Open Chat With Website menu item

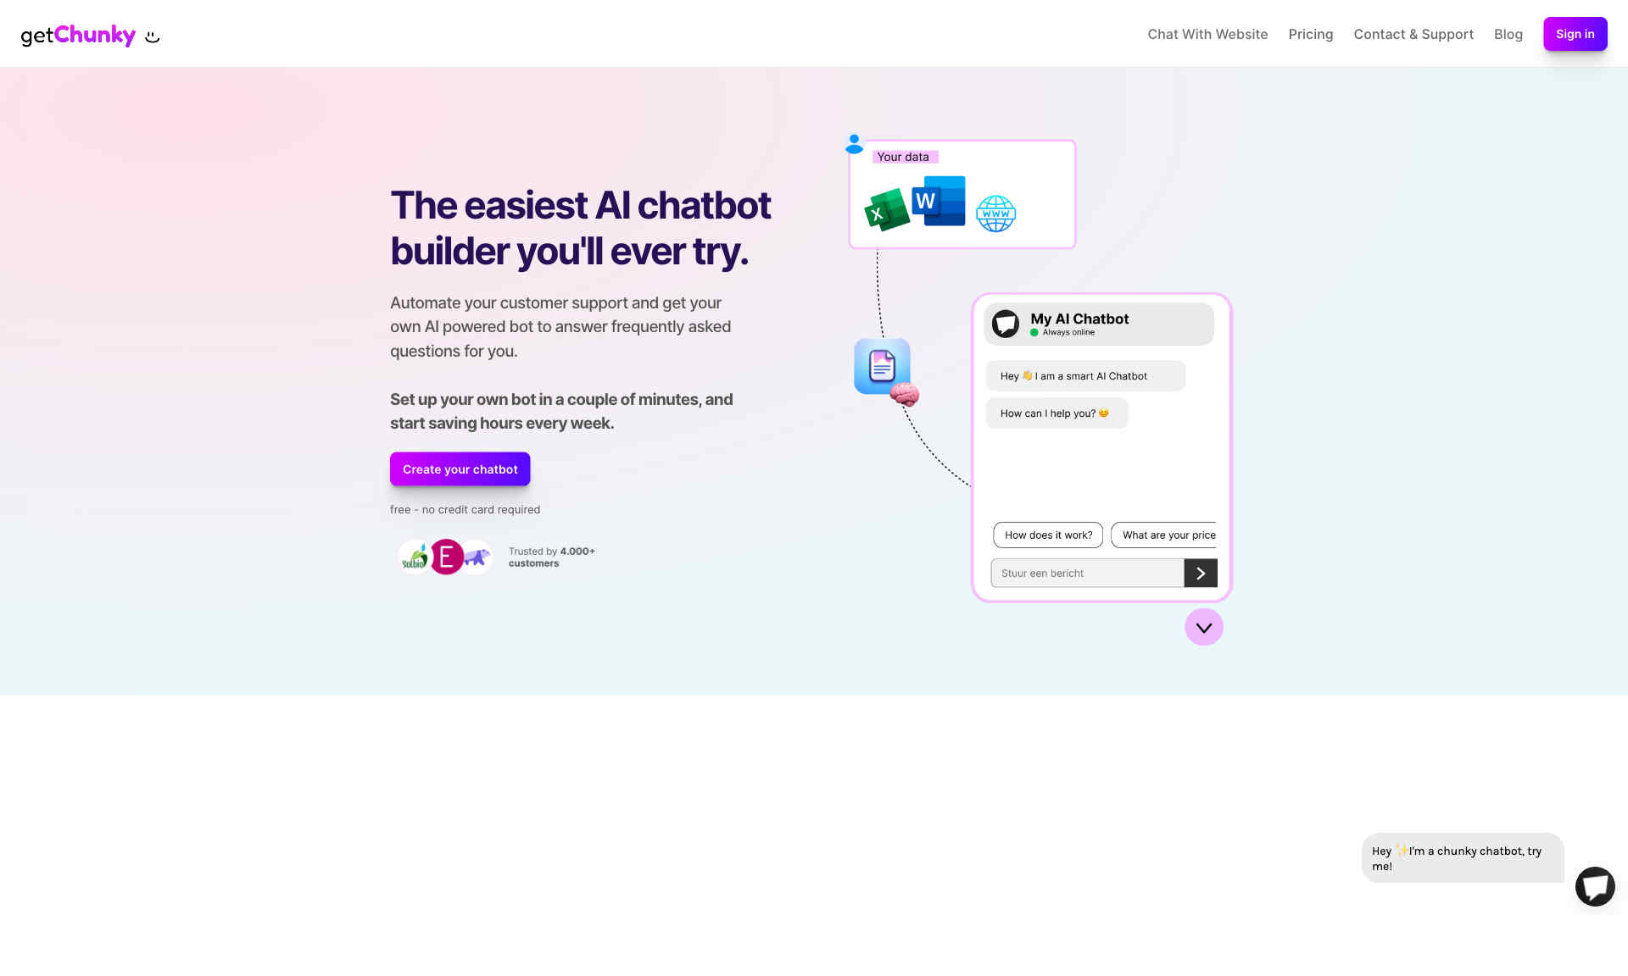tap(1207, 34)
